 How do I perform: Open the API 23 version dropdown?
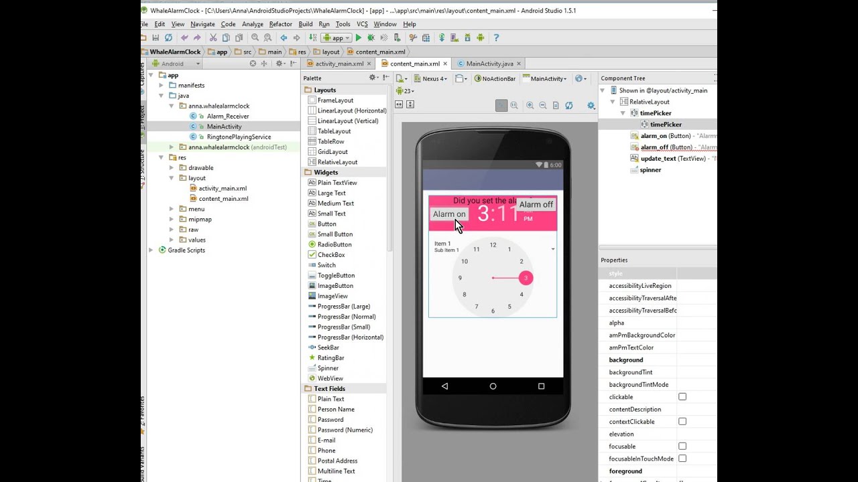(406, 91)
